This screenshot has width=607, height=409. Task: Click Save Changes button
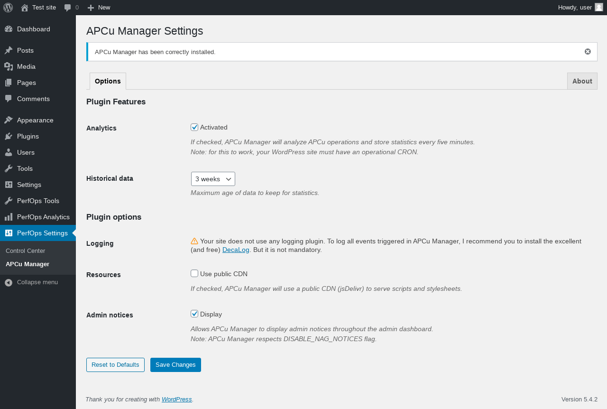[175, 365]
